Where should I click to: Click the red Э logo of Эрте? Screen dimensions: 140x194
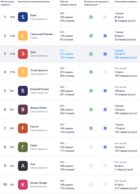23,54
